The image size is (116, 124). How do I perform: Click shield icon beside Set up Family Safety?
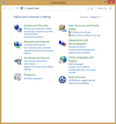pyautogui.click(x=69, y=35)
